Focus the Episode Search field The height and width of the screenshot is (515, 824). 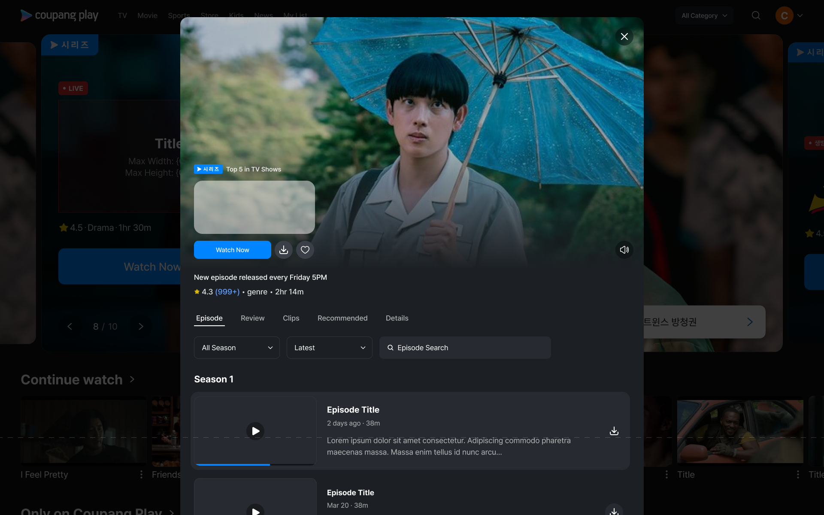[x=465, y=348]
